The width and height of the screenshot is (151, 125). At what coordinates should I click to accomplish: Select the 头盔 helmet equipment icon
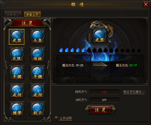coord(38,36)
